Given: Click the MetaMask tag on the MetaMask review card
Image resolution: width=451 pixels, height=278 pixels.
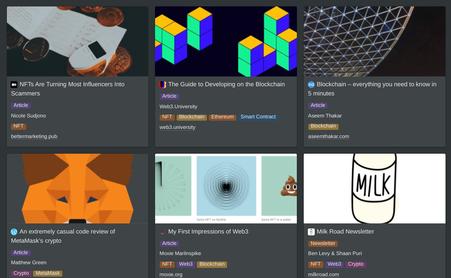Looking at the screenshot, I should click(48, 273).
